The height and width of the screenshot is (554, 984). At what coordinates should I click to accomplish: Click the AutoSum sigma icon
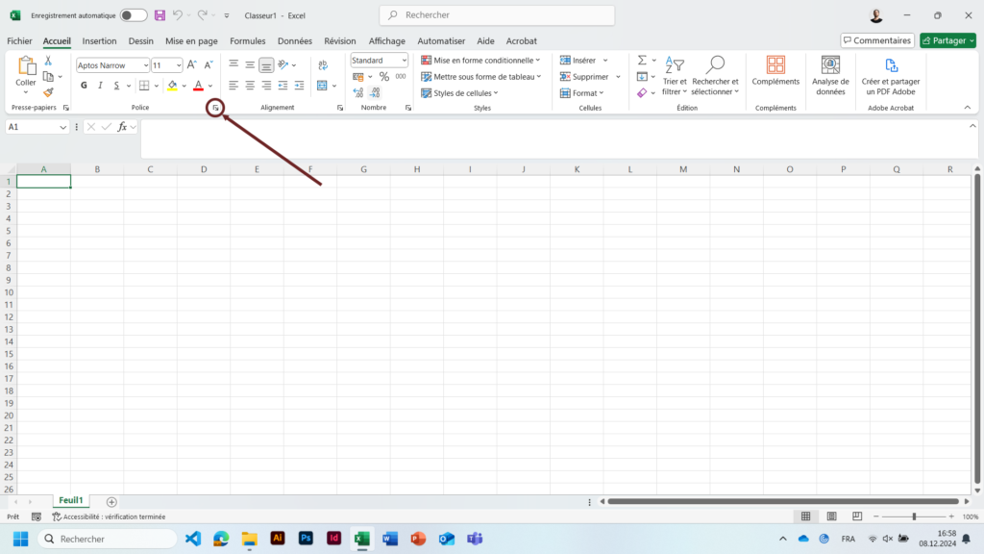642,61
